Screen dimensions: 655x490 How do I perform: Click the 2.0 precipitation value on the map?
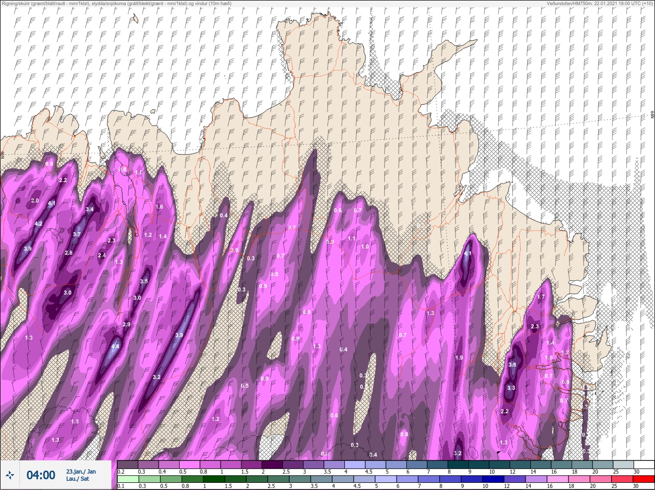click(35, 201)
